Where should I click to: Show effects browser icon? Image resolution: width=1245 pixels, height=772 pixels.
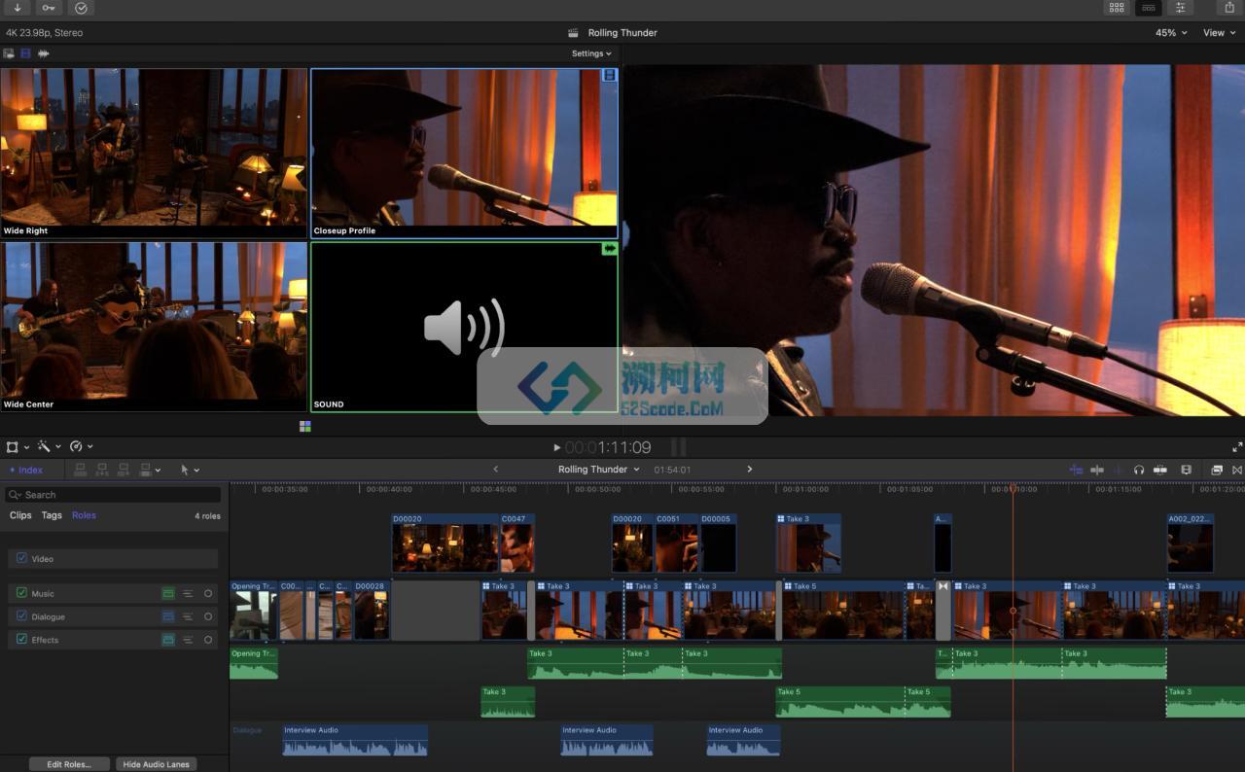pos(1217,470)
